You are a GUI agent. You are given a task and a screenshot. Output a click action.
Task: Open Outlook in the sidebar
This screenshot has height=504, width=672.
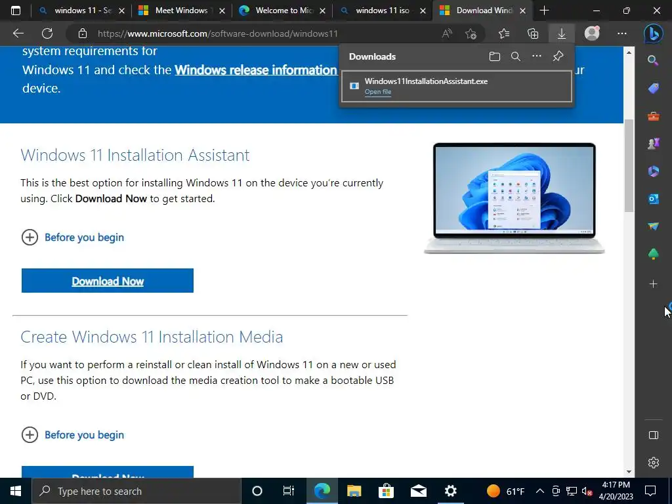coord(653,199)
